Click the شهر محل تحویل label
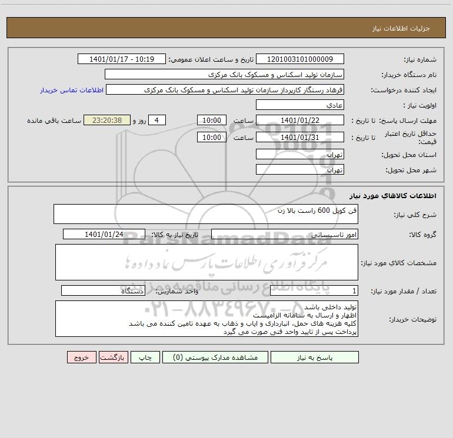The image size is (453, 438). pyautogui.click(x=411, y=170)
